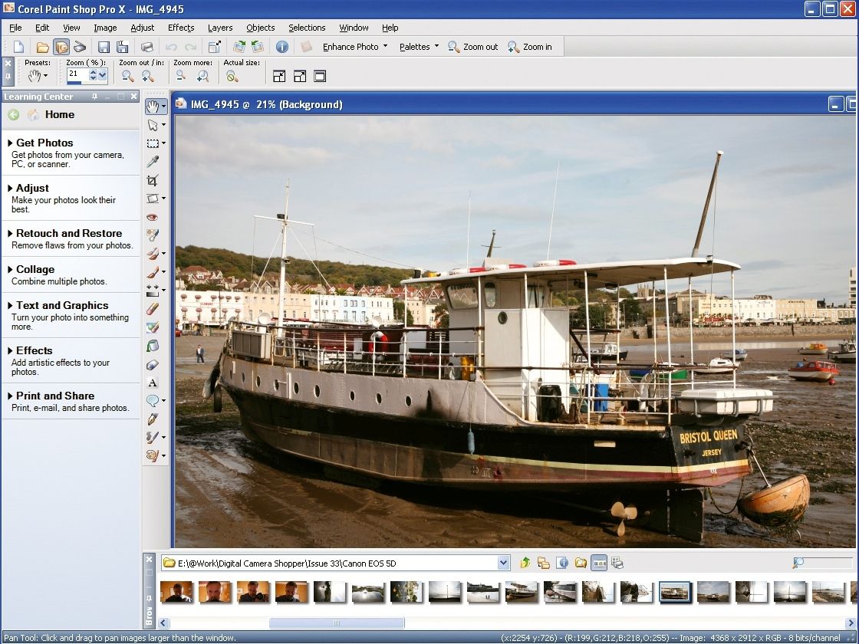Open the Adjust menu
Image resolution: width=859 pixels, height=644 pixels.
(142, 28)
